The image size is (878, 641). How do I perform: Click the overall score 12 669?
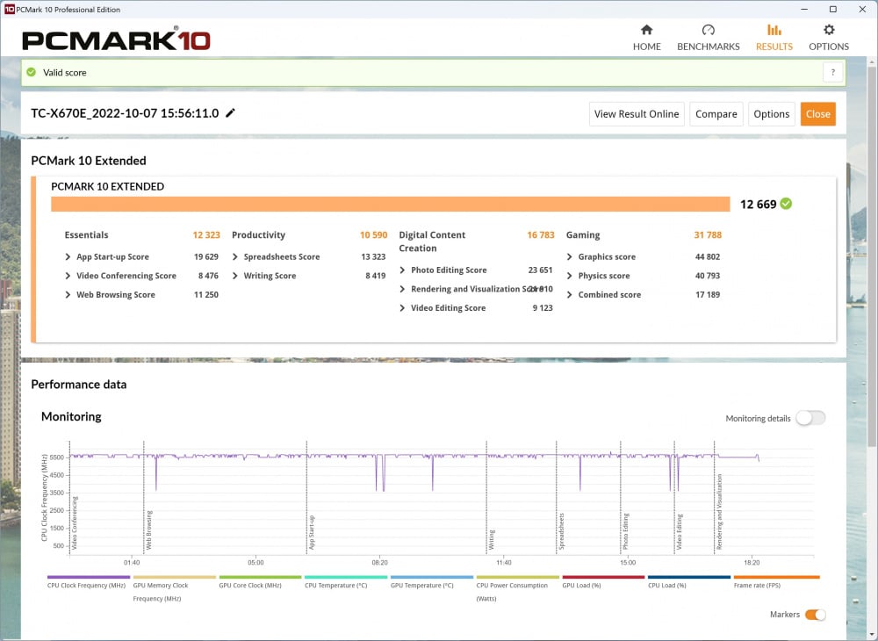[759, 205]
